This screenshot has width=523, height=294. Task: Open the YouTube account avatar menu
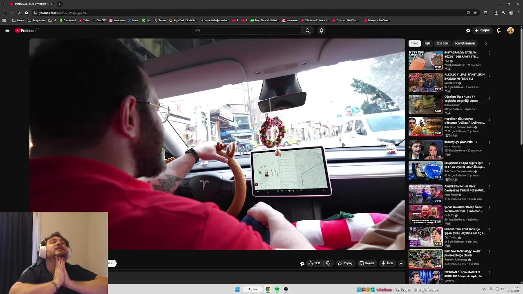point(510,30)
